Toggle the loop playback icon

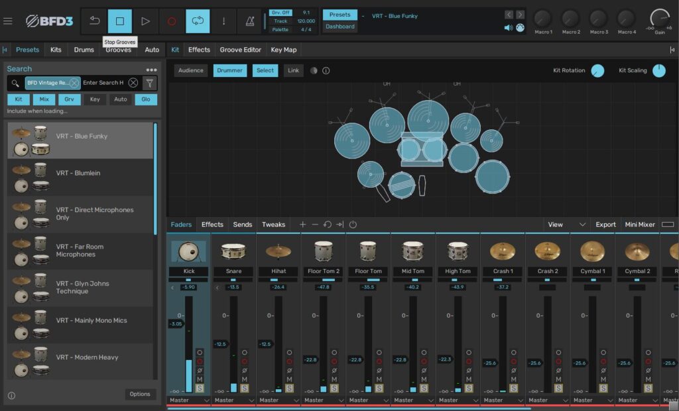click(x=198, y=21)
